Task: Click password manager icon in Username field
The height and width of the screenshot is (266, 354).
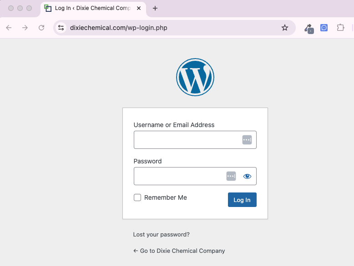Action: 247,140
